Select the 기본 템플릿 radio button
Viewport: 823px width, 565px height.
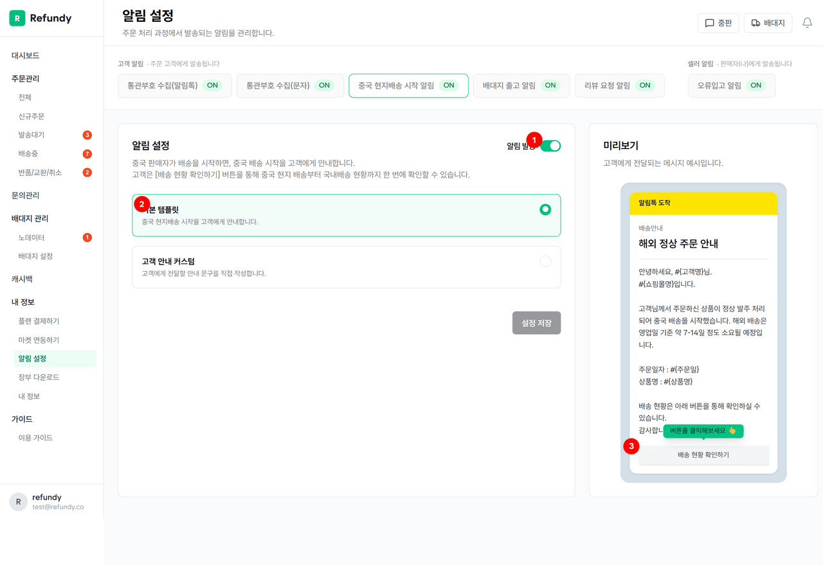coord(545,209)
